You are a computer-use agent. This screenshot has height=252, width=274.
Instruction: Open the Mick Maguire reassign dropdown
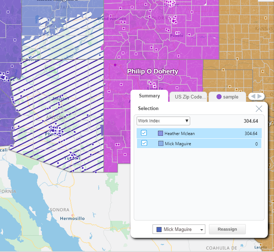click(179, 230)
